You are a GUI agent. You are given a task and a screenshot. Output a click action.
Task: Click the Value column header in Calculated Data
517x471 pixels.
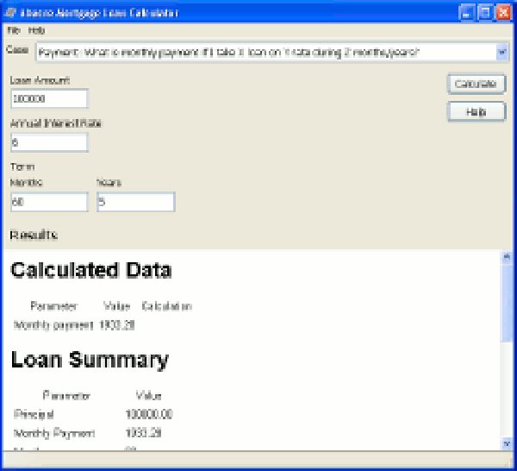coord(116,306)
